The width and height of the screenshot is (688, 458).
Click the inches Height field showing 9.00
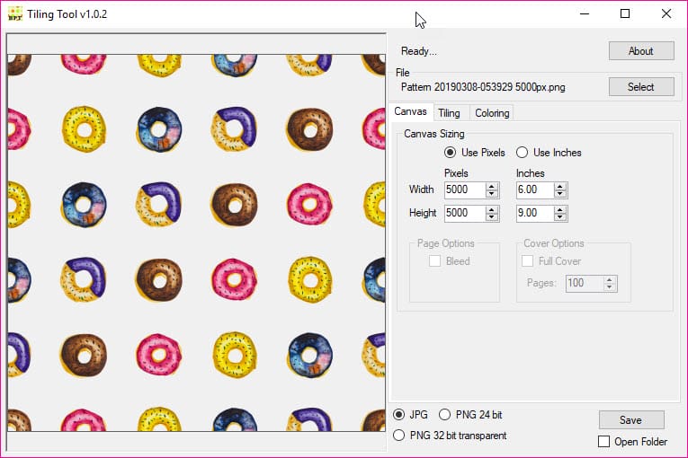point(535,213)
